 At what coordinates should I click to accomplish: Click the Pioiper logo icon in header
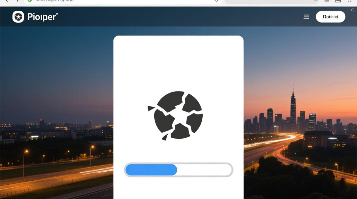pos(18,17)
